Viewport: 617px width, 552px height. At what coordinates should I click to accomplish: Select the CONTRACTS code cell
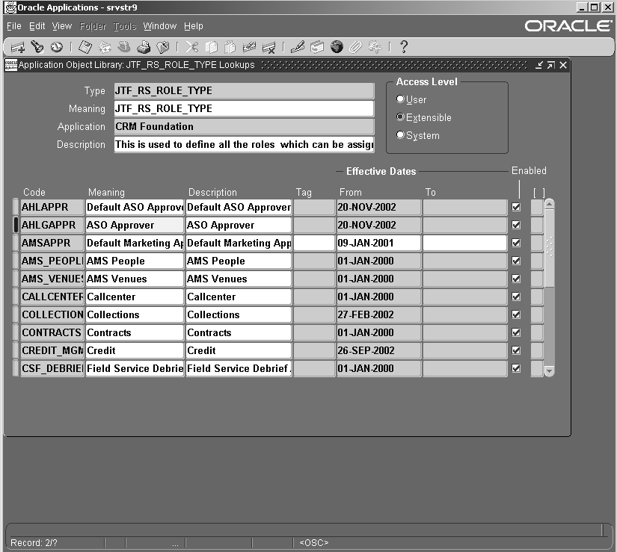(x=52, y=333)
